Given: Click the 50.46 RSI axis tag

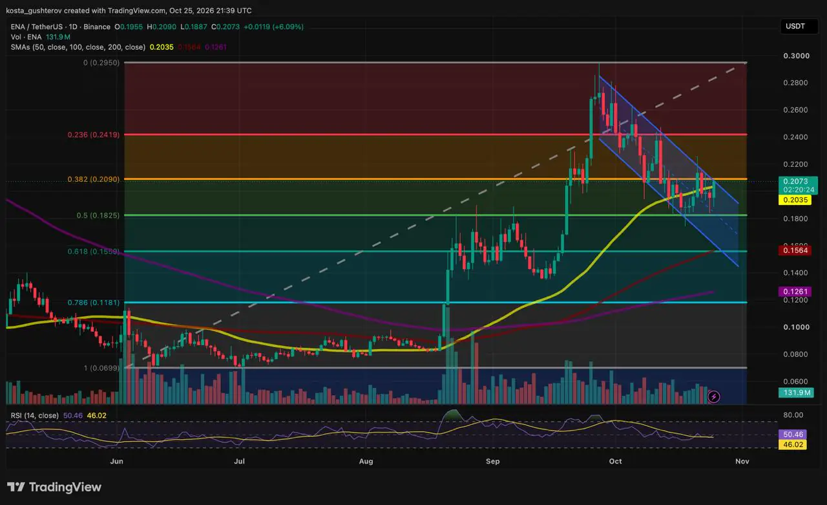Looking at the screenshot, I should point(794,435).
